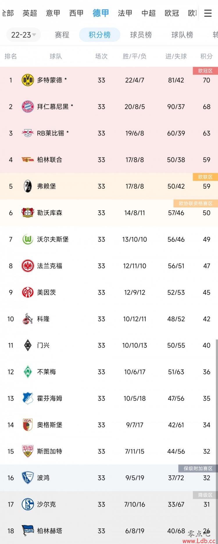Expand the 22-23 season dropdown
This screenshot has width=218, height=544.
[24, 35]
